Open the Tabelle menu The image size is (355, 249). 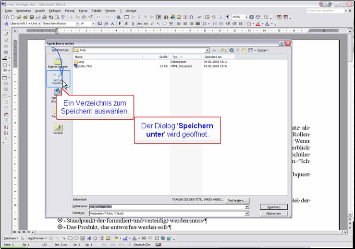point(97,10)
